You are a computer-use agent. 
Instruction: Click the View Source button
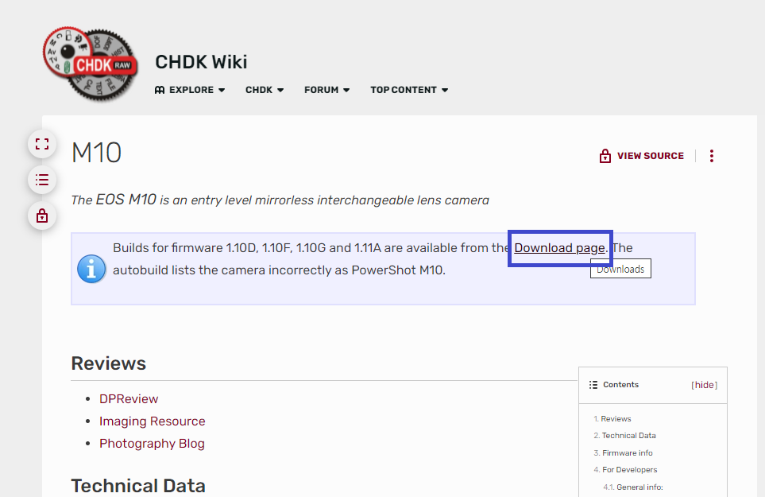[x=642, y=156]
